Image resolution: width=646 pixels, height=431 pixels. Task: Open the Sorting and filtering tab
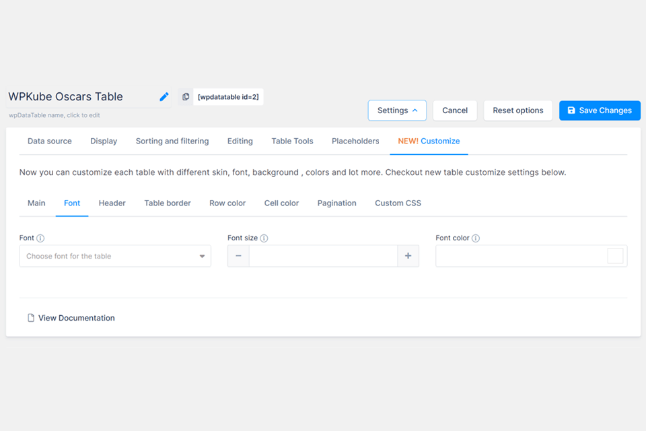click(x=172, y=141)
